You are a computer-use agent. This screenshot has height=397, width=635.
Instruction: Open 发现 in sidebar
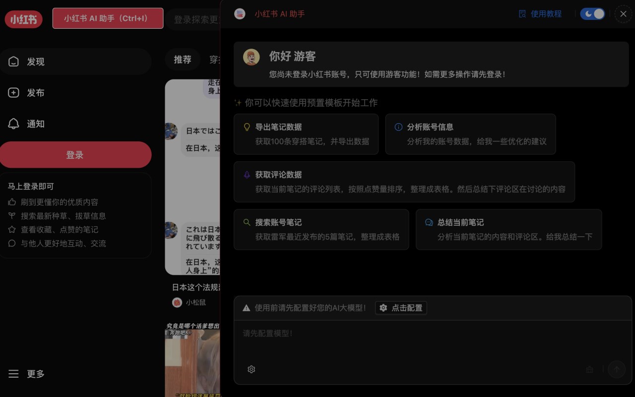(x=75, y=62)
